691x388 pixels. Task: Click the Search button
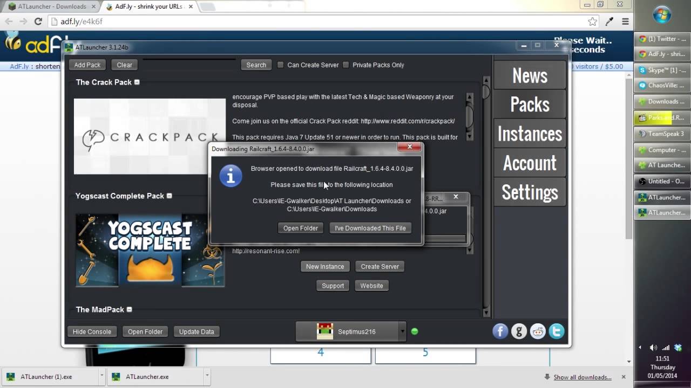256,65
